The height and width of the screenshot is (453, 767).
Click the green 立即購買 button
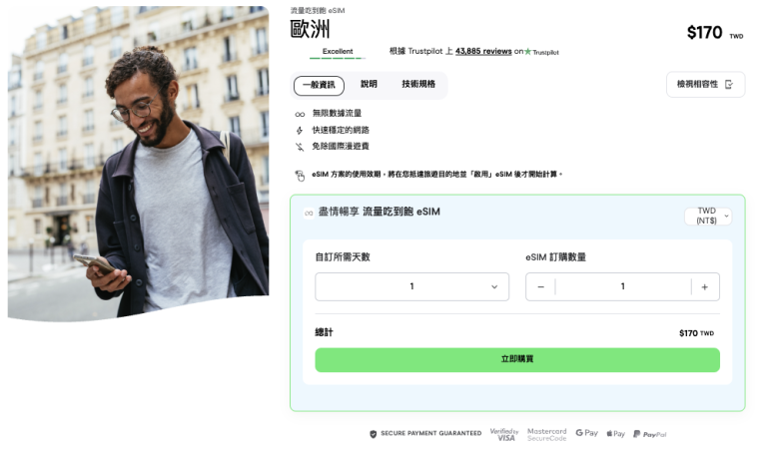coord(517,359)
